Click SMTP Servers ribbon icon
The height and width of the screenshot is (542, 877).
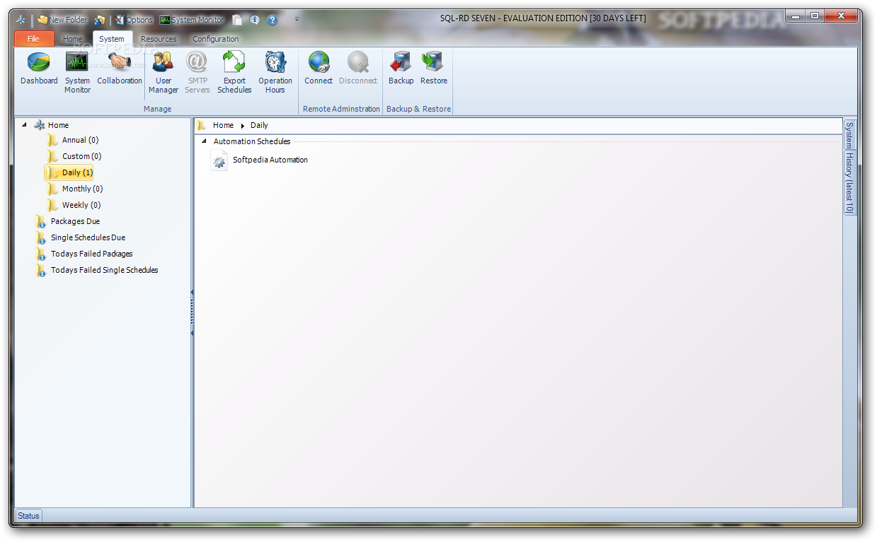pos(197,73)
